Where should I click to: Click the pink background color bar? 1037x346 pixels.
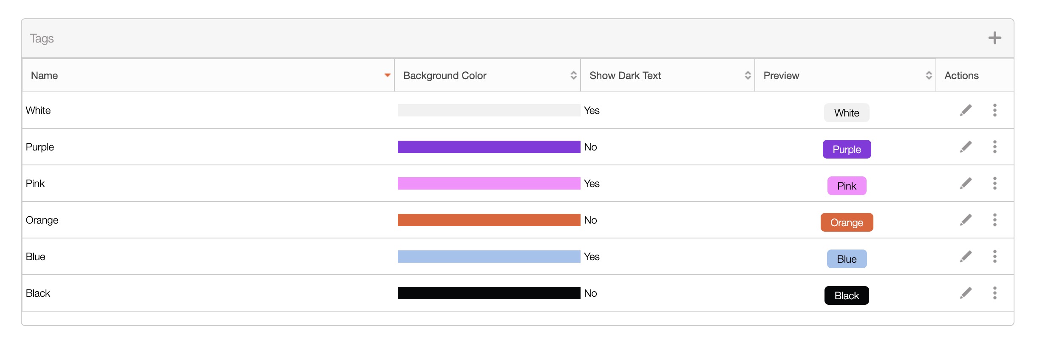[x=489, y=184]
